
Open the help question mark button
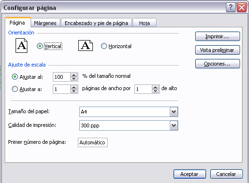[x=231, y=7]
